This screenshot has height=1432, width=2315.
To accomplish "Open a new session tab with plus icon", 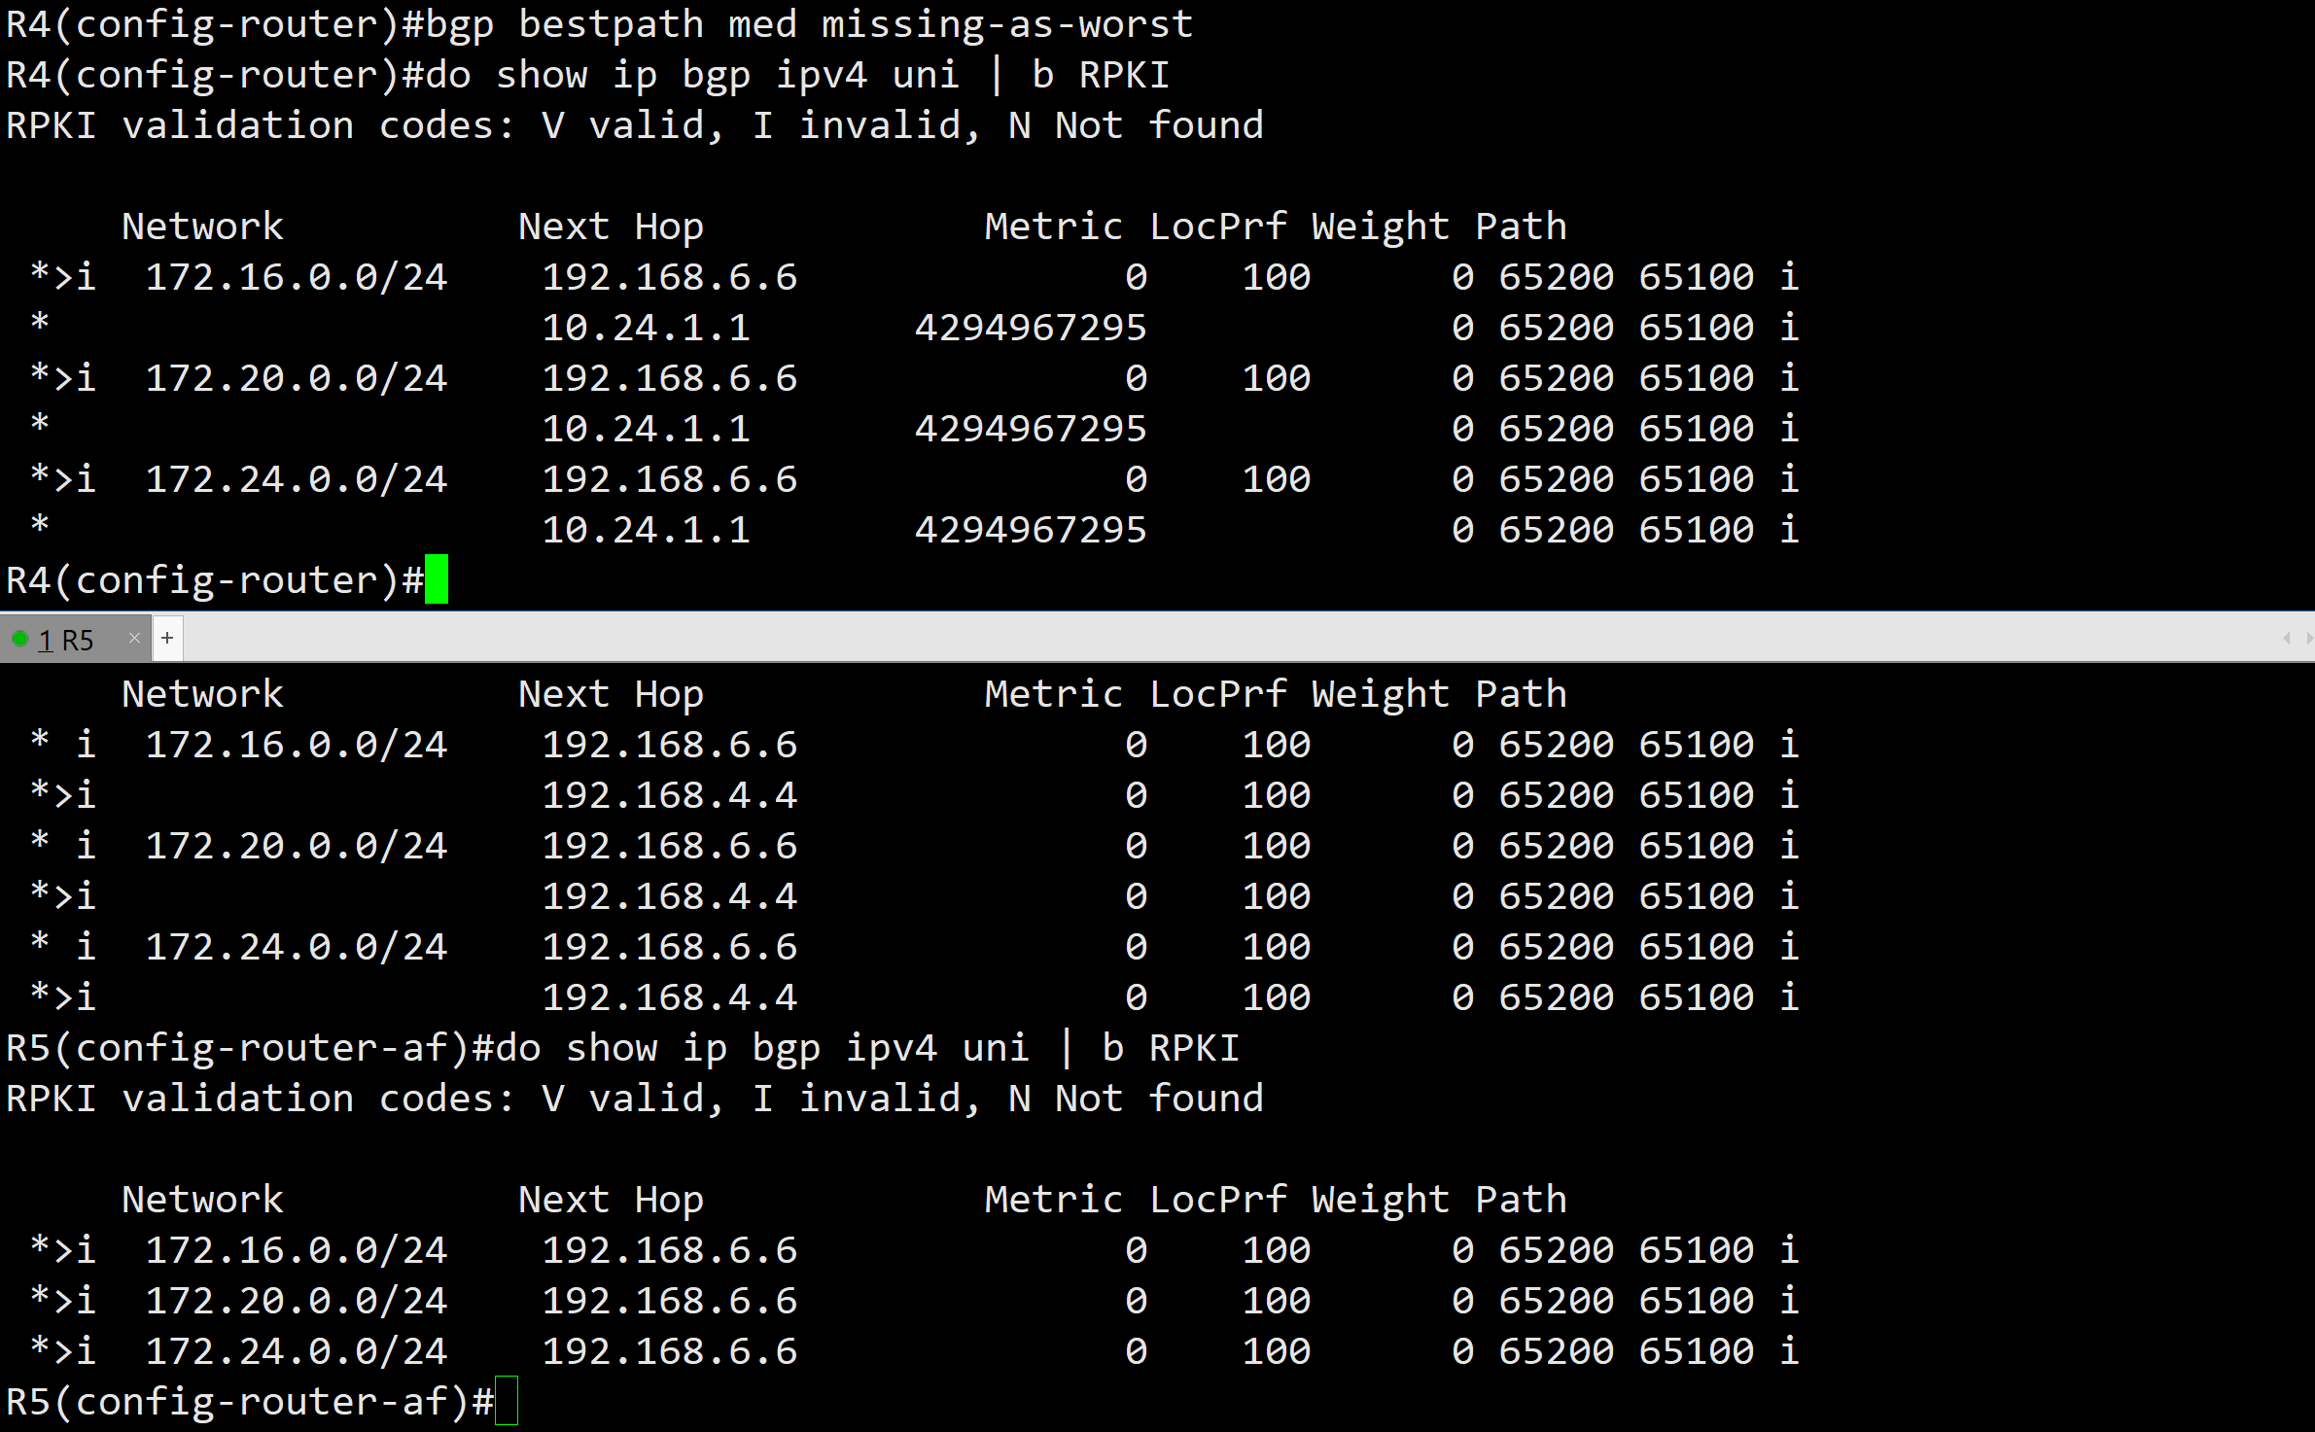I will point(167,638).
